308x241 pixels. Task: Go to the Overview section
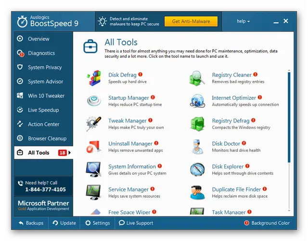[44, 39]
